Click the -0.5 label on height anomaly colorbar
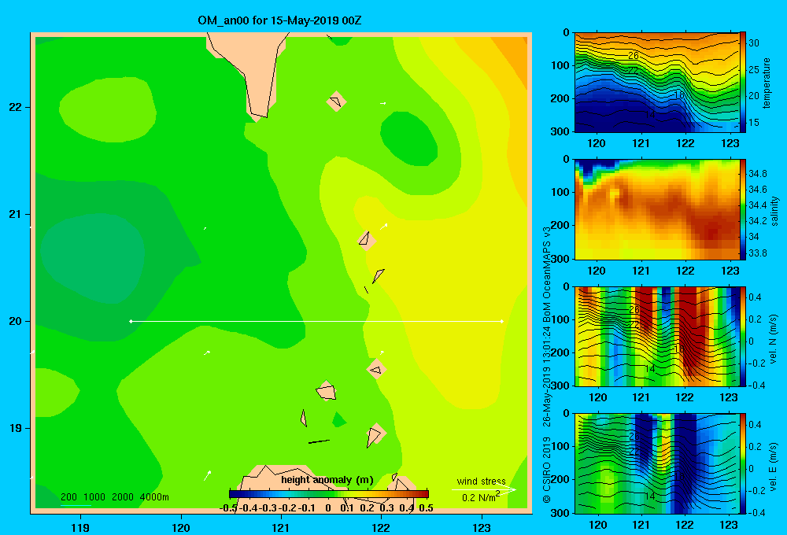 229,508
